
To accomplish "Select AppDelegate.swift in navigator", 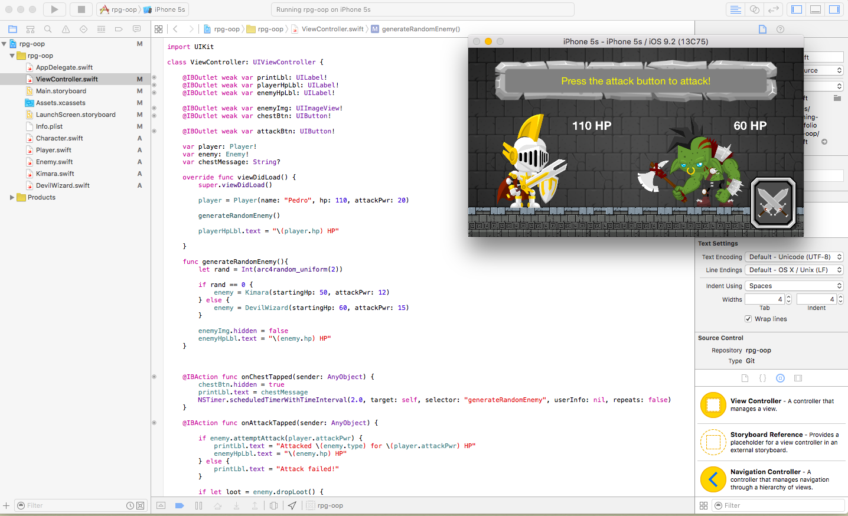I will pos(64,67).
